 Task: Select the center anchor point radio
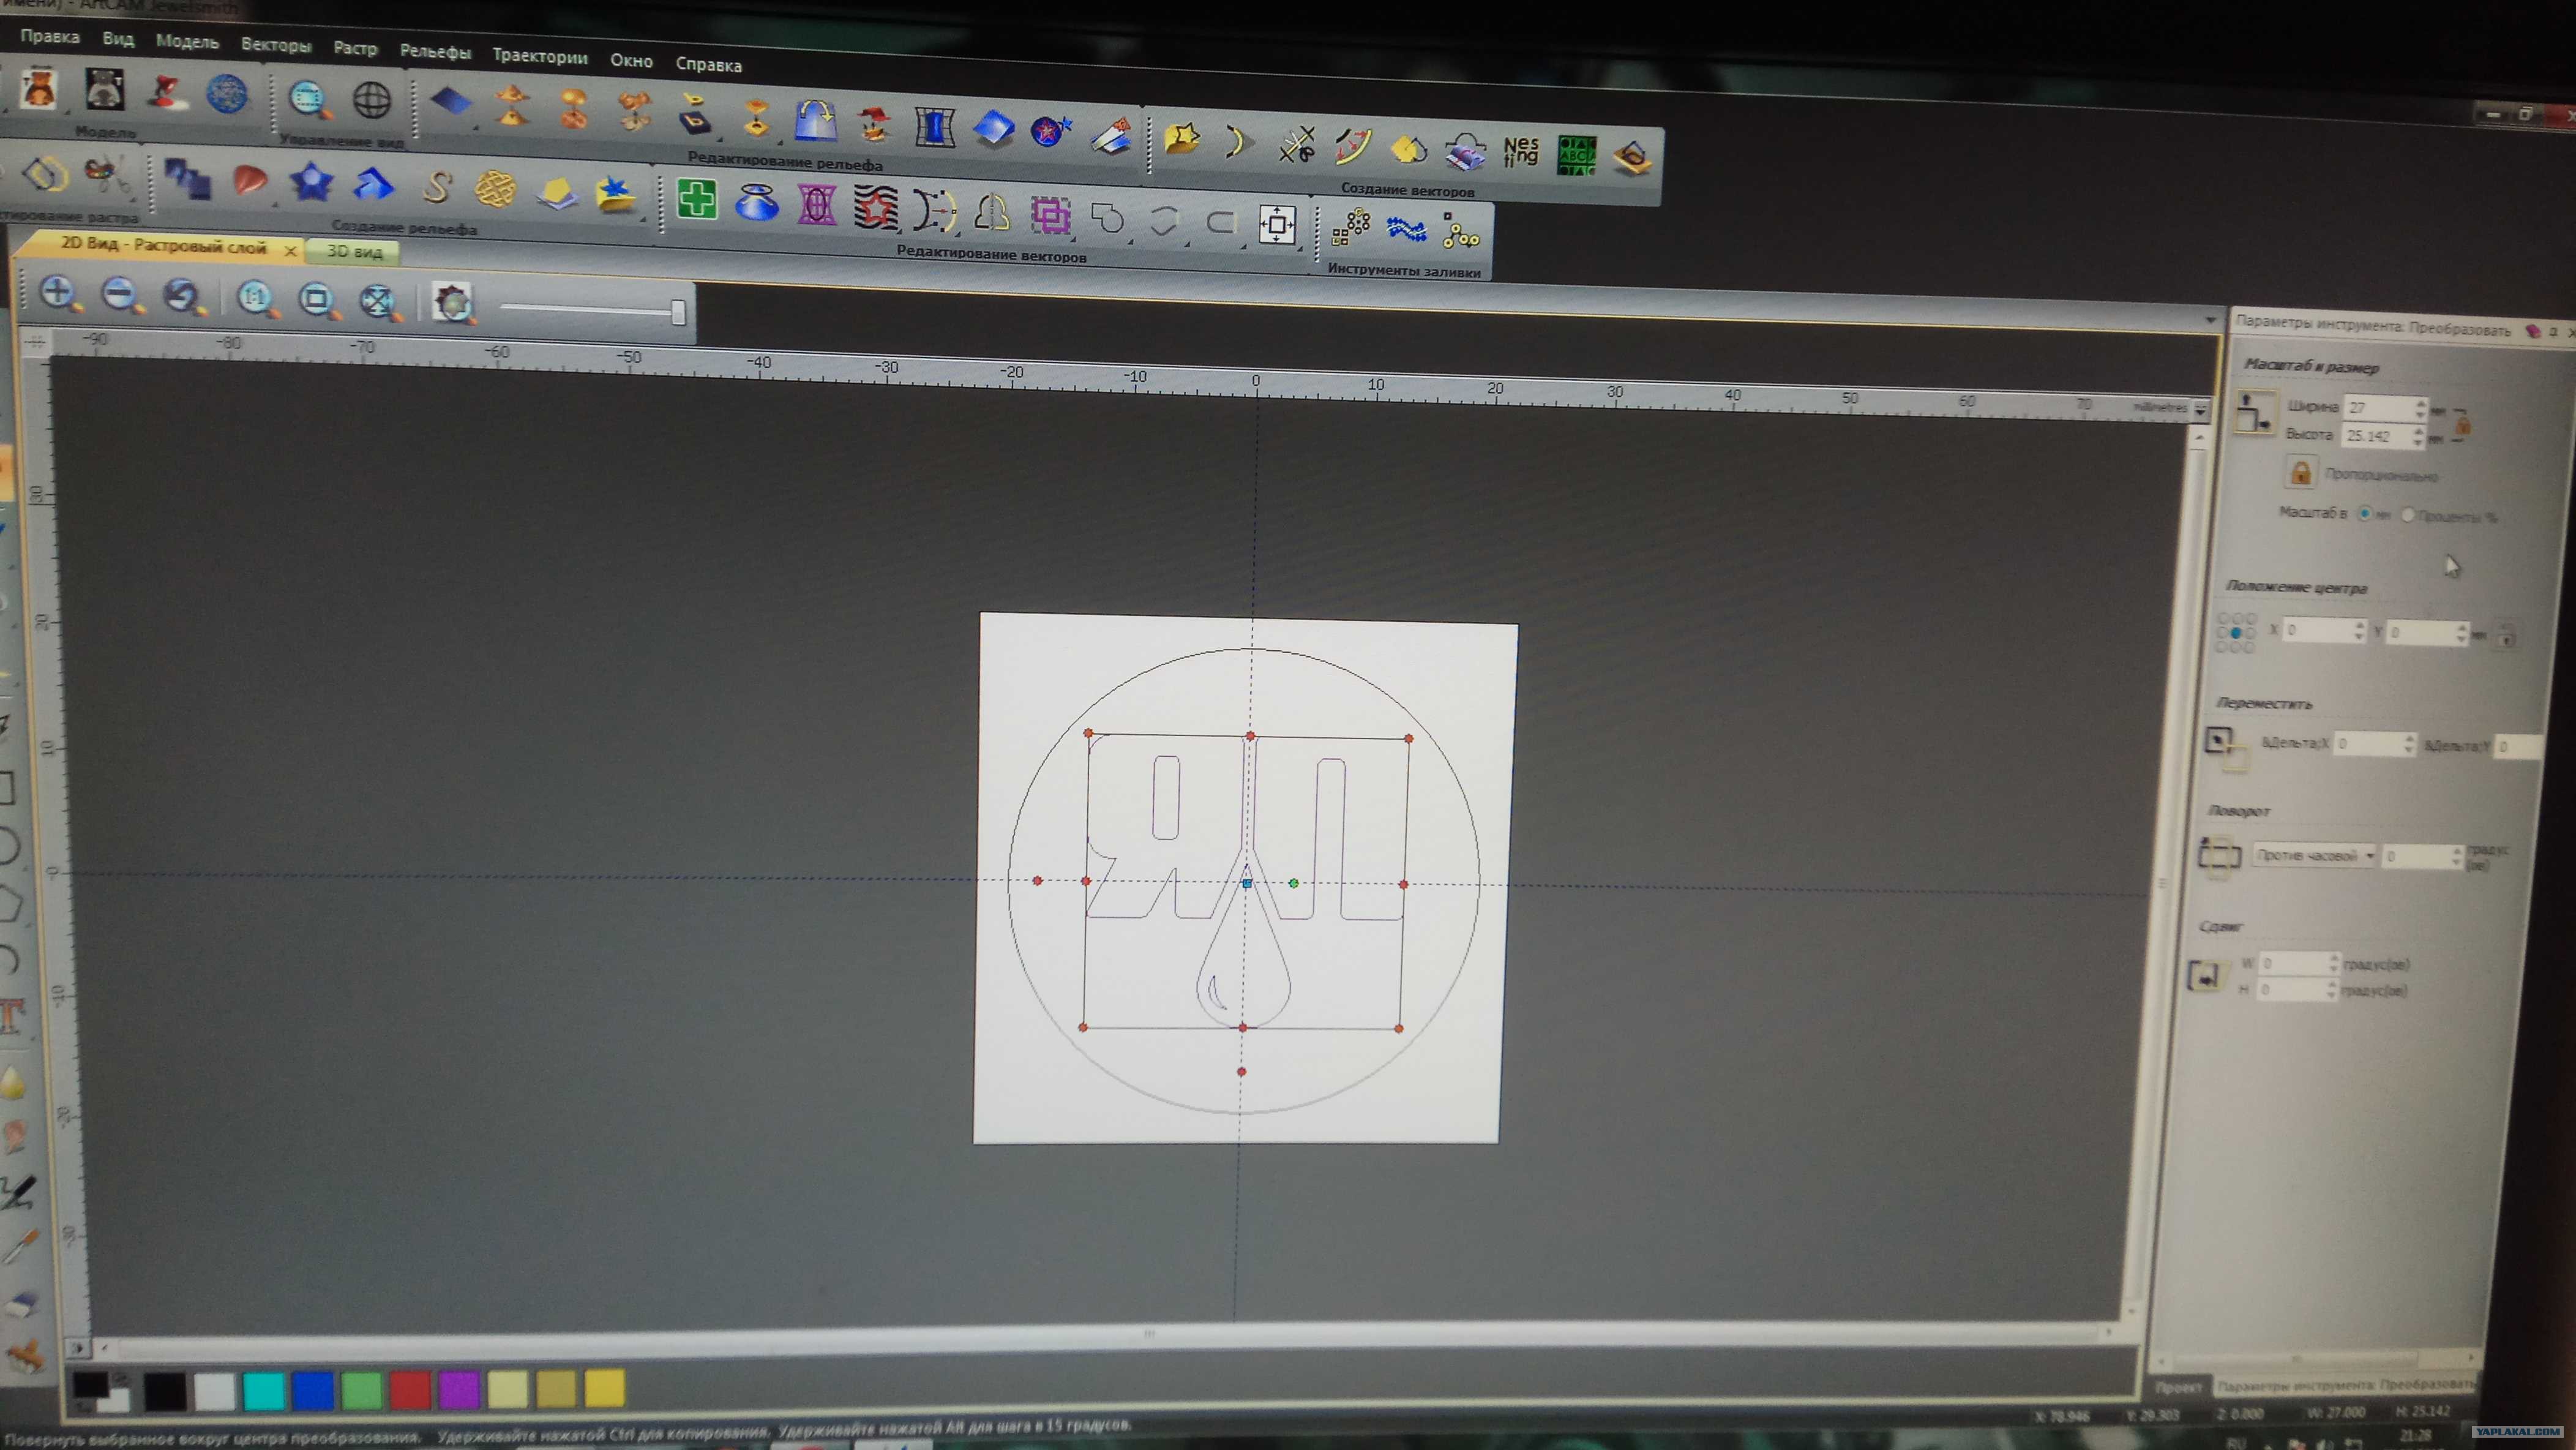tap(2235, 633)
